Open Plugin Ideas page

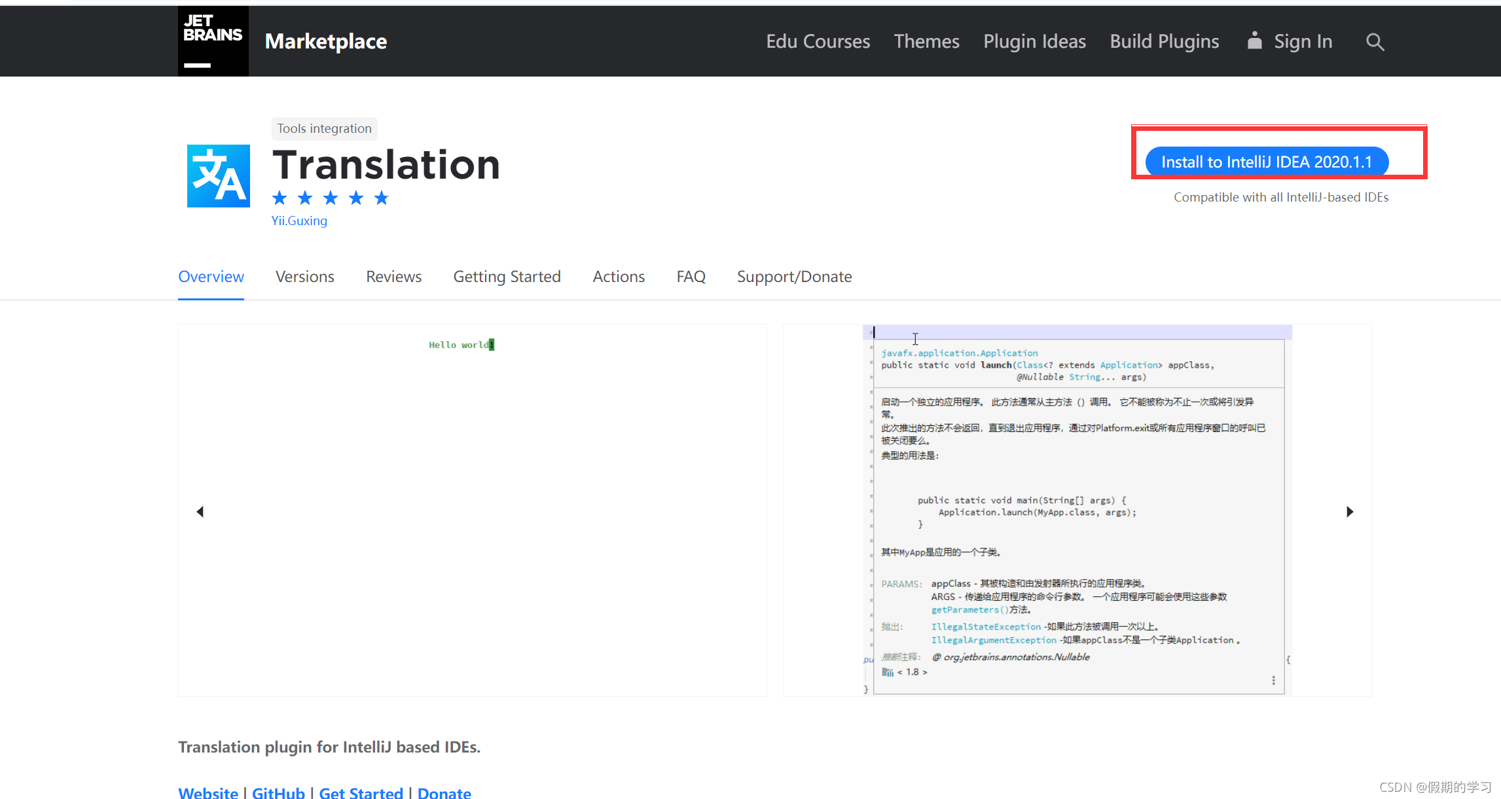tap(1034, 41)
